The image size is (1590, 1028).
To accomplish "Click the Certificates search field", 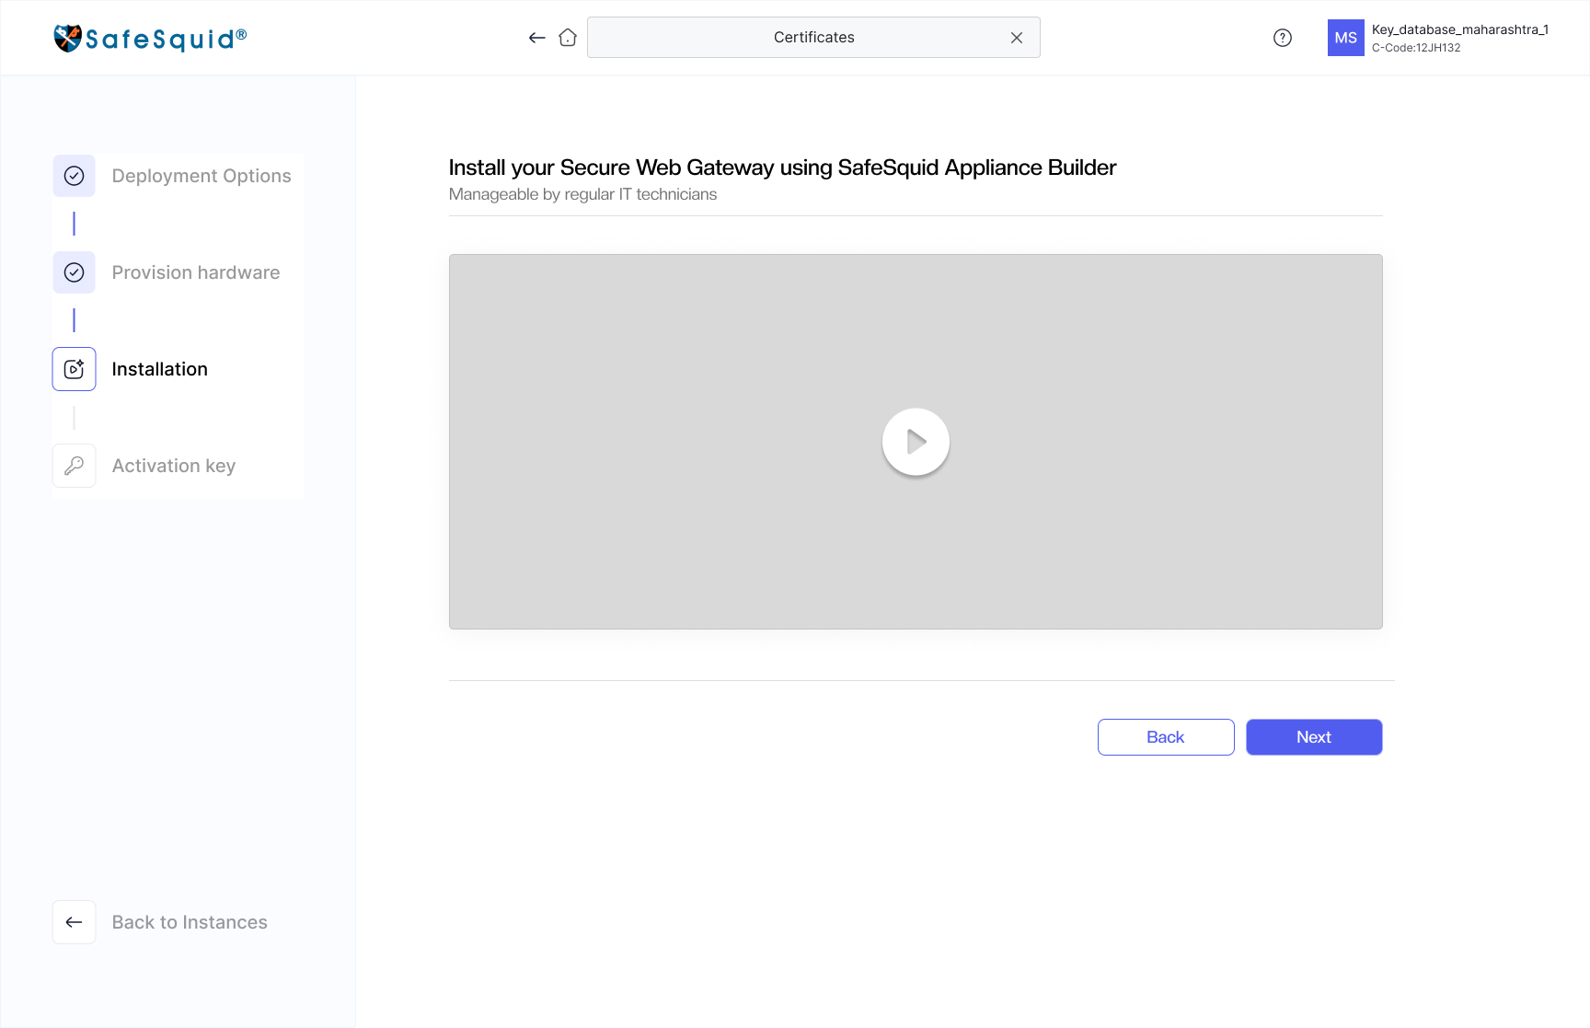I will click(813, 38).
